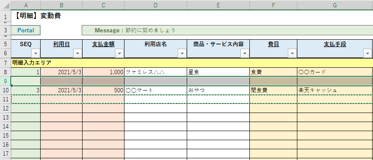Click empty 利用店名 cell in row 13
This screenshot has width=373, height=160.
click(156, 117)
